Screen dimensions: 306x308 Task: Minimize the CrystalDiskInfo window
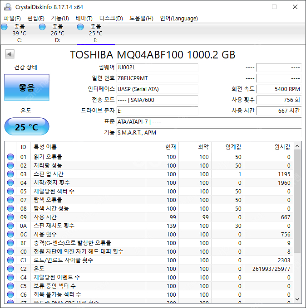pyautogui.click(x=254, y=7)
